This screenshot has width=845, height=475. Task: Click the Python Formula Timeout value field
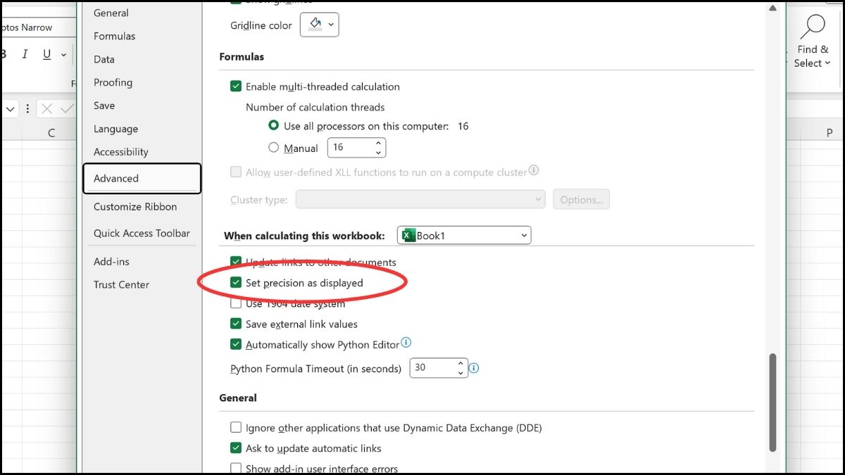(432, 368)
